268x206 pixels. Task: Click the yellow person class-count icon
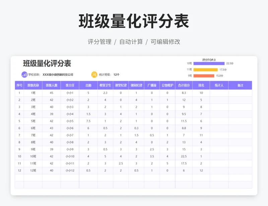pos(94,75)
